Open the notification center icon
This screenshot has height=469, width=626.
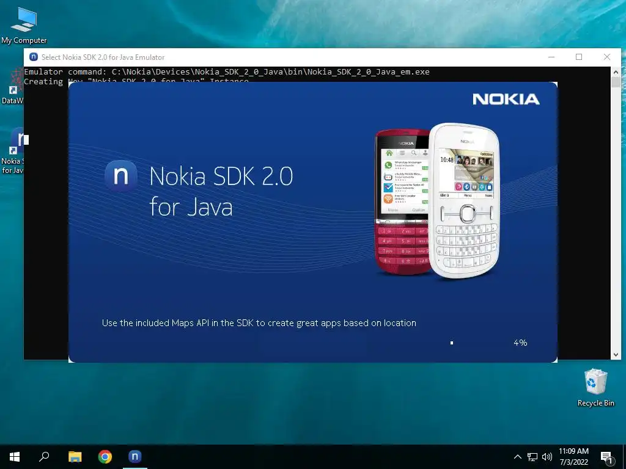pos(607,457)
